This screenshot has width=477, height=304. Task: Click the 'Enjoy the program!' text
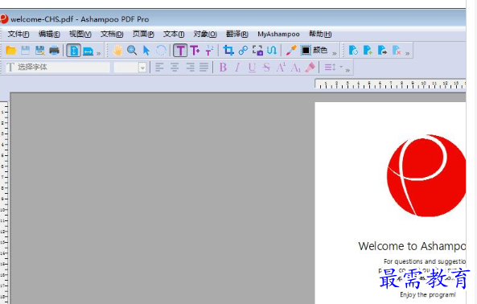(x=428, y=294)
